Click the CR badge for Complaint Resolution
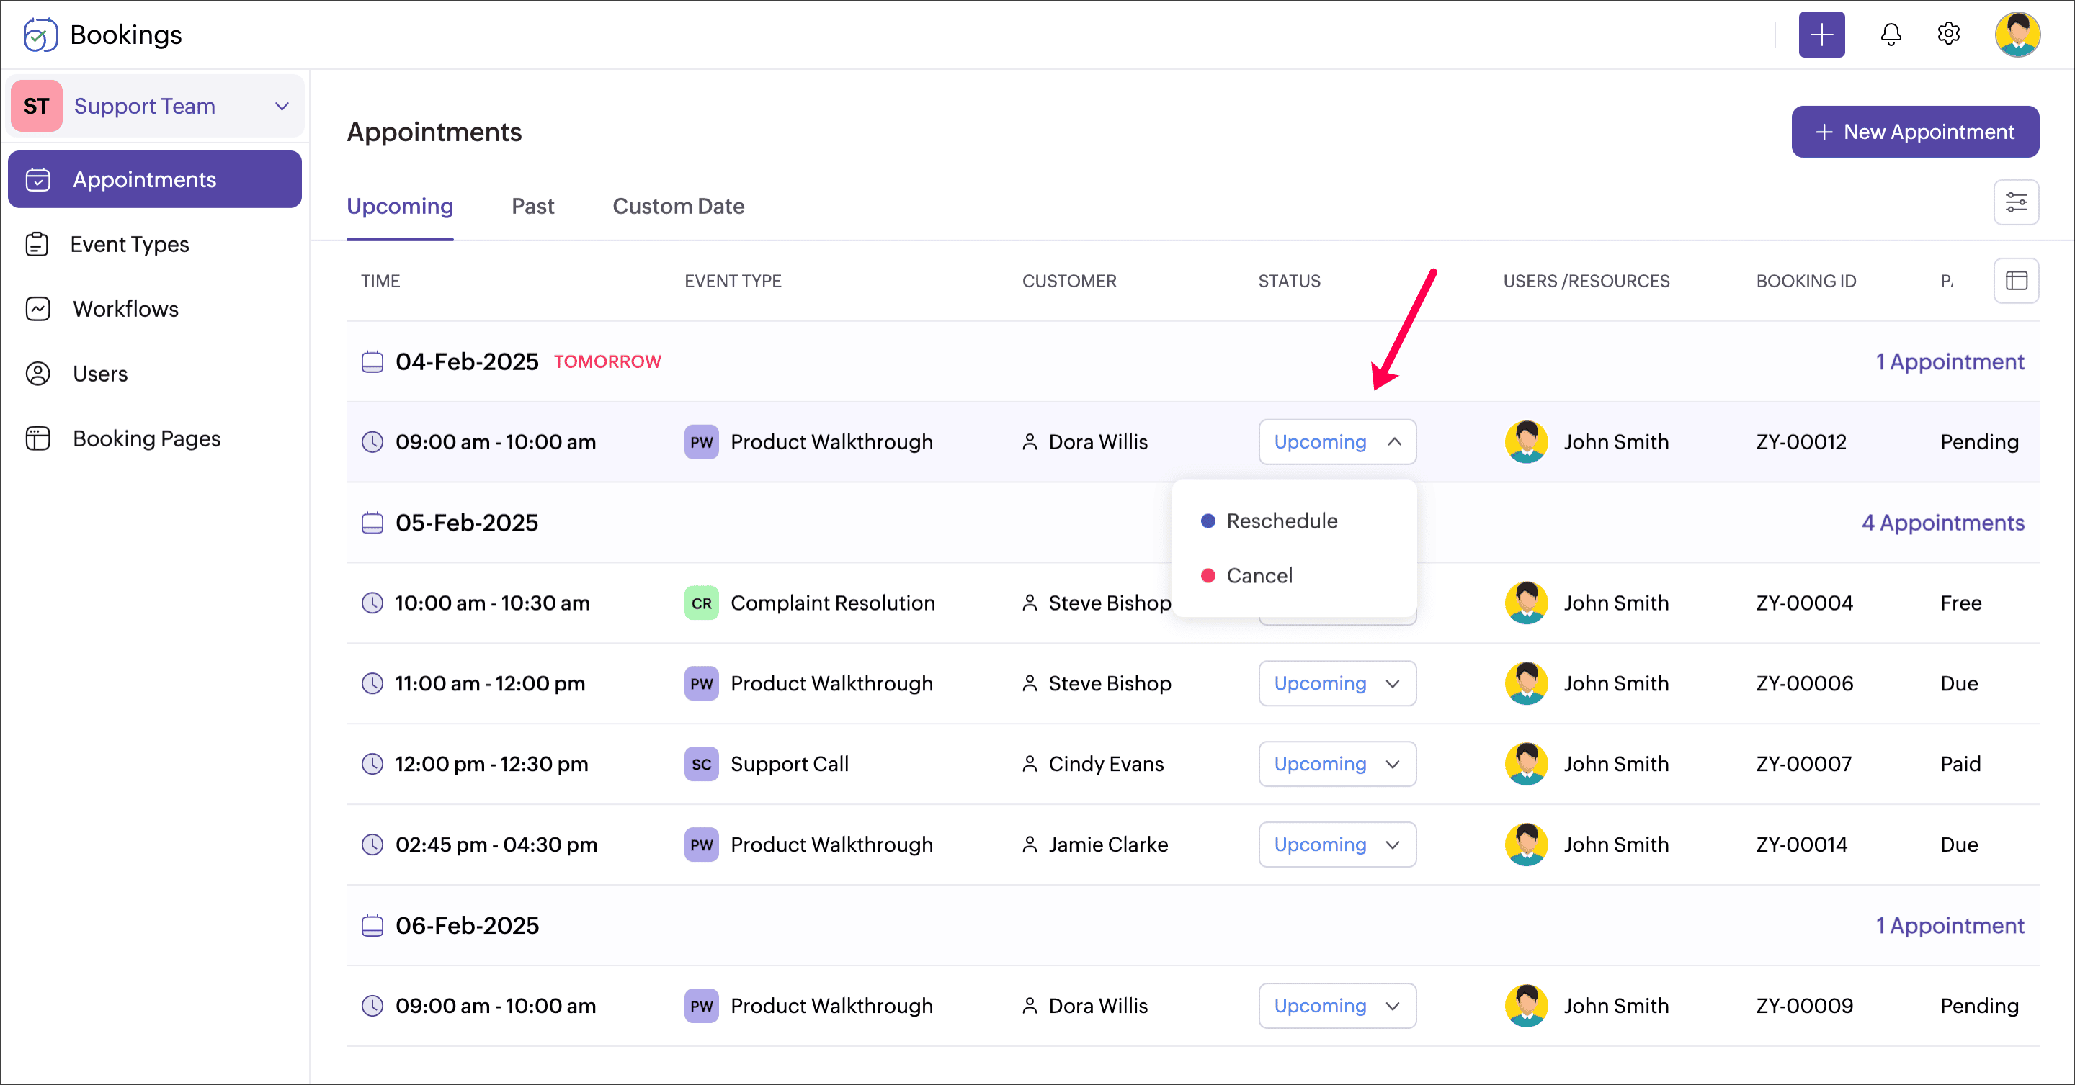The width and height of the screenshot is (2075, 1085). pos(702,603)
